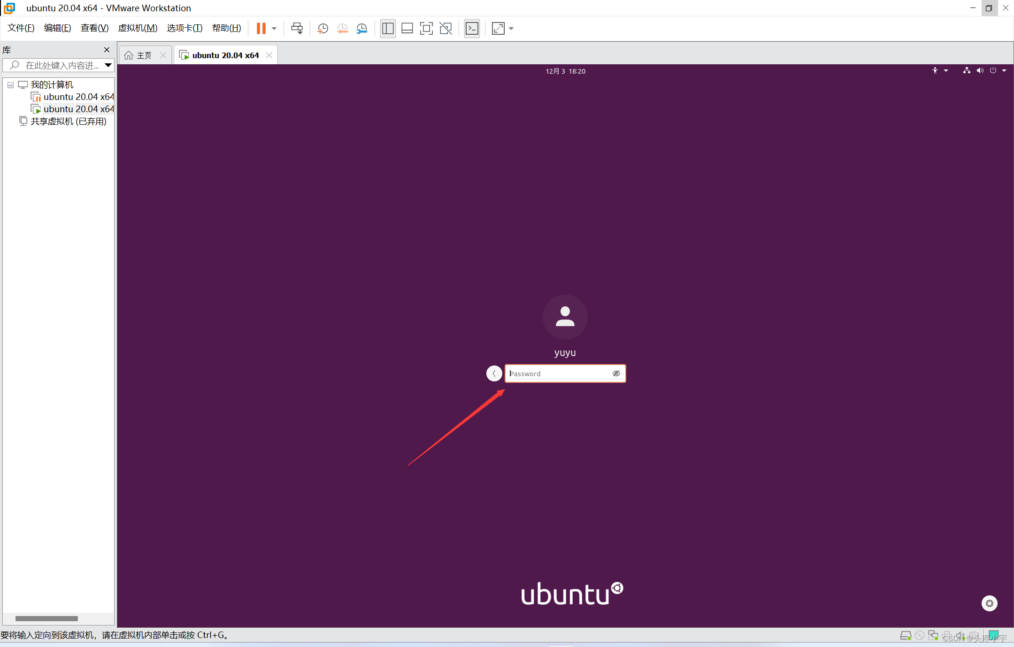
Task: Click the Ubuntu power icon
Action: pos(993,70)
